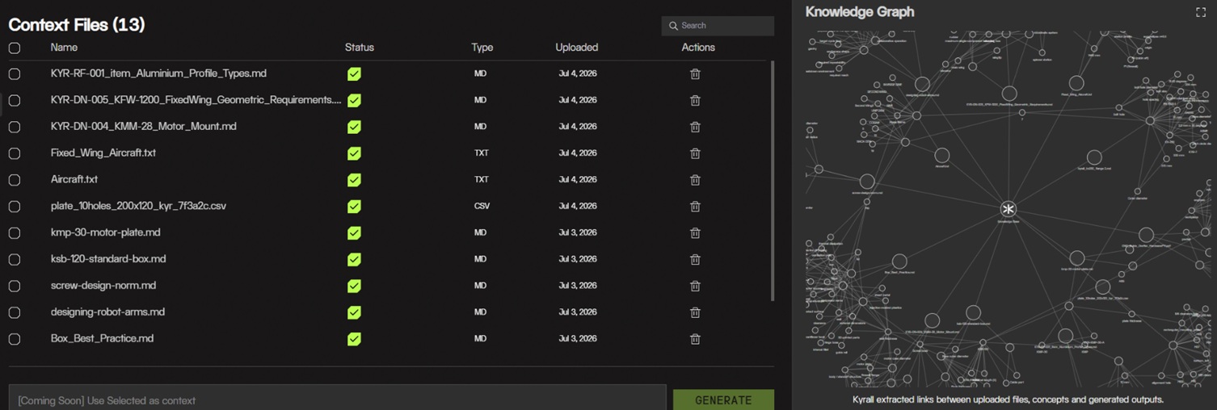Click the green GENERATE button
The width and height of the screenshot is (1217, 410).
723,400
